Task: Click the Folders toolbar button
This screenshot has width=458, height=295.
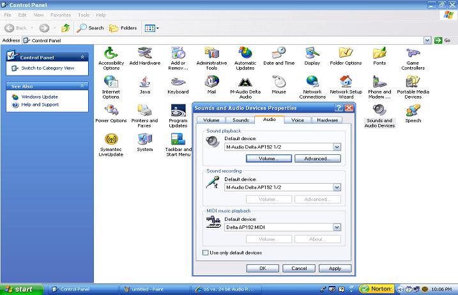Action: tap(123, 28)
